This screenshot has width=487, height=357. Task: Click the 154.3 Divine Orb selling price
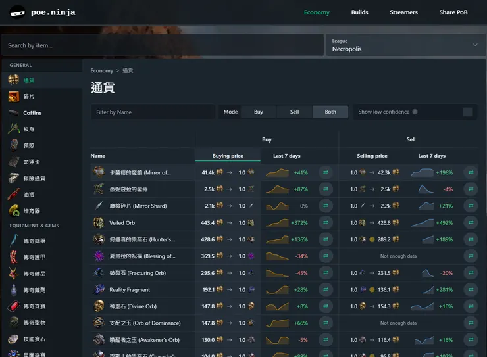coord(384,306)
